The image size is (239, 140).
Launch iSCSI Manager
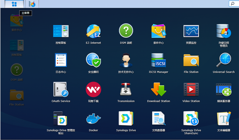tap(159, 60)
